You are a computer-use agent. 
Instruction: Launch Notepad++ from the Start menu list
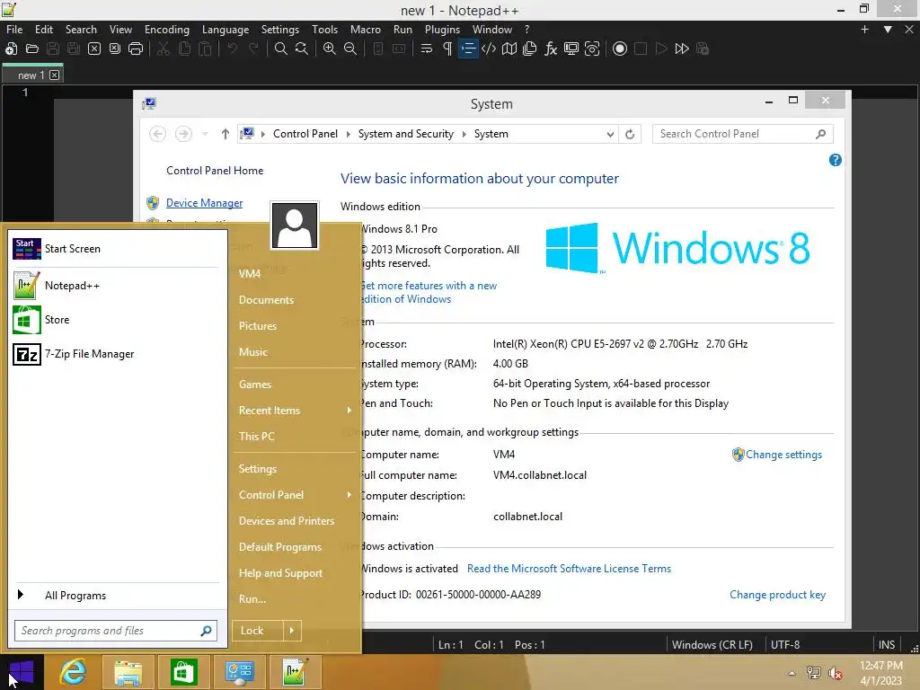tap(116, 286)
